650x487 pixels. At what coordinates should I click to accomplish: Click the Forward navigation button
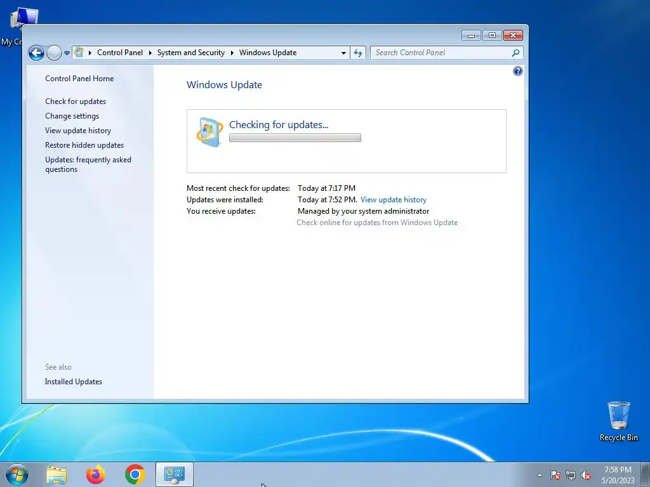point(54,53)
